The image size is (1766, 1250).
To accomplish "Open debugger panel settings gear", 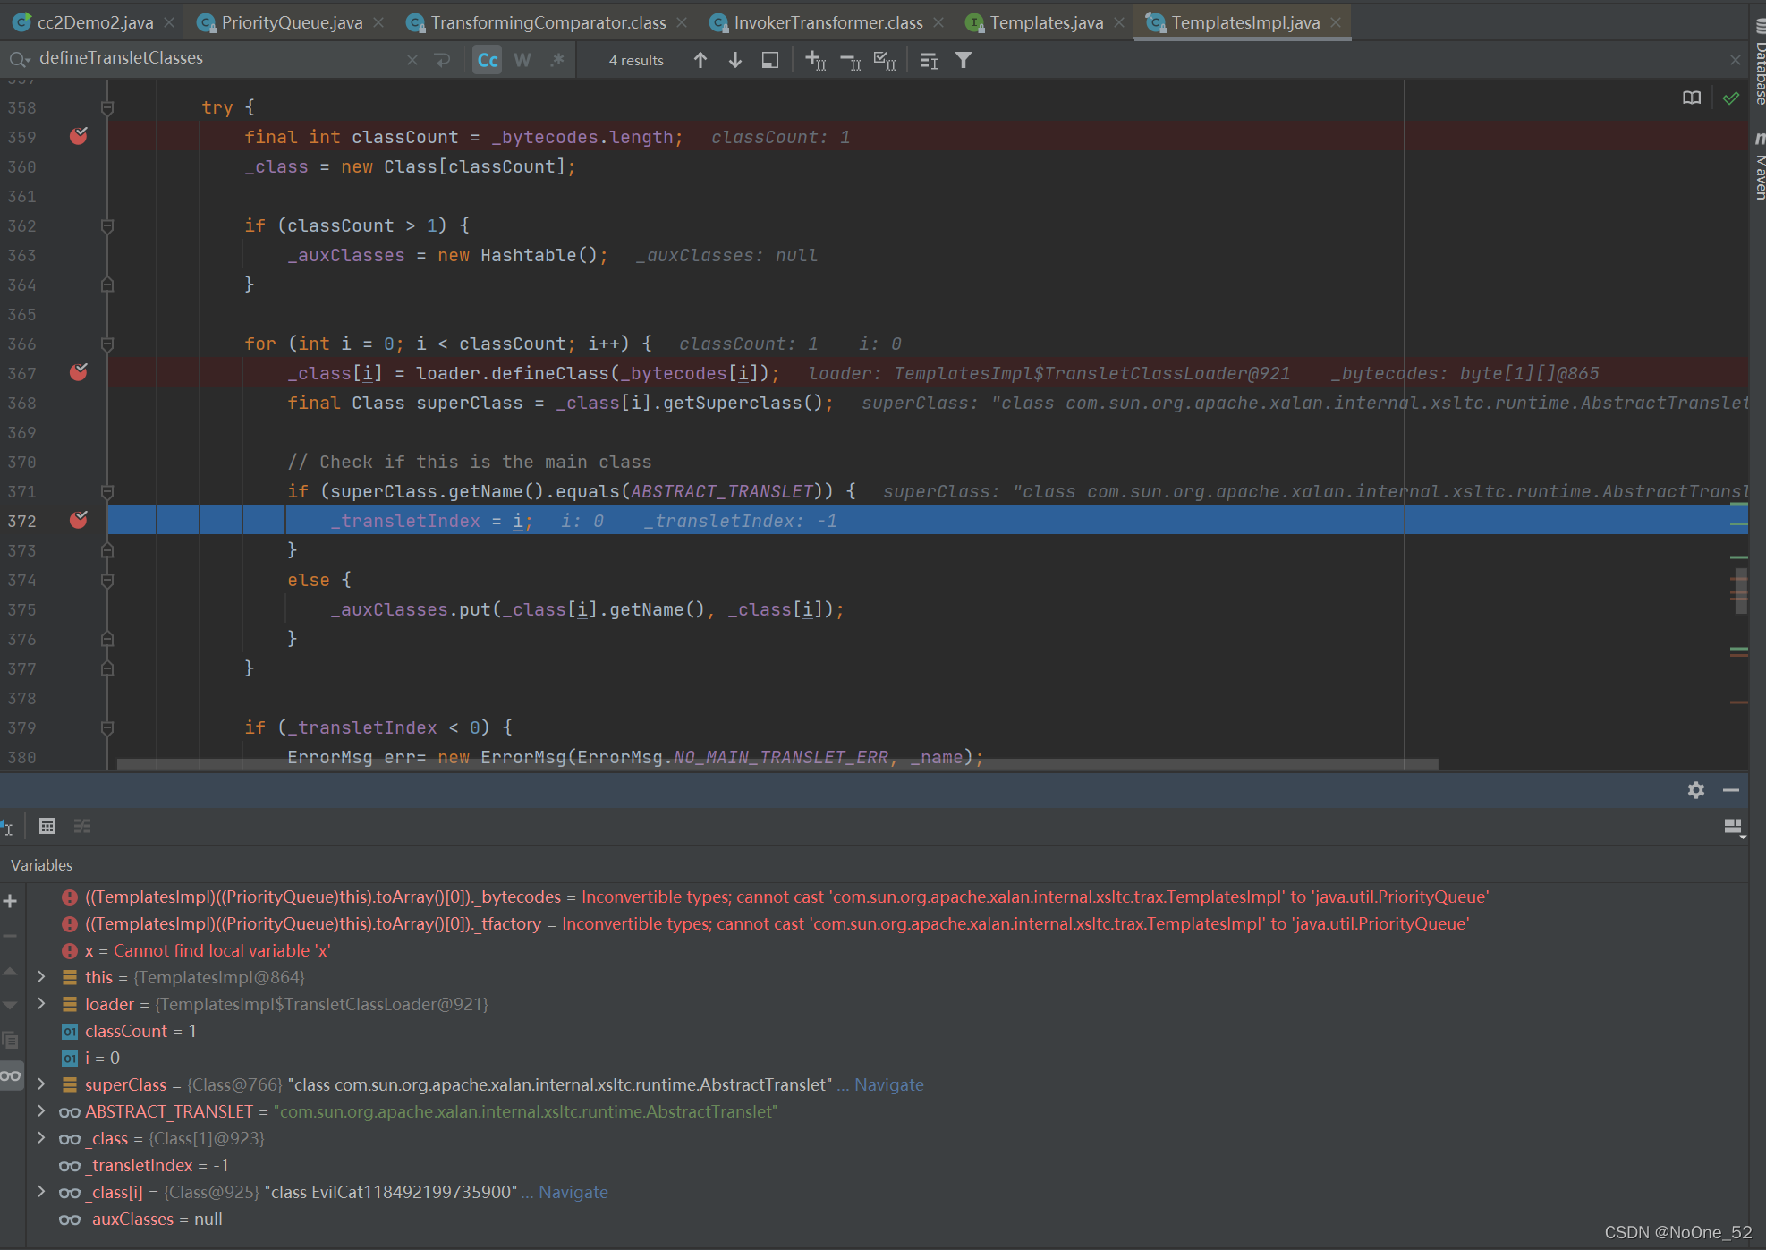I will 1695,789.
